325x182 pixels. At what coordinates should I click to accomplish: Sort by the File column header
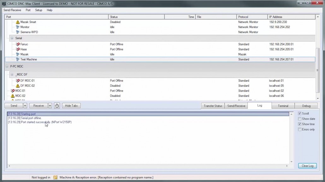pos(216,17)
